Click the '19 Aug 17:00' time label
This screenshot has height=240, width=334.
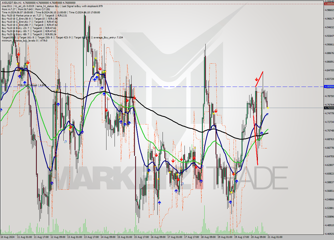pyautogui.click(x=242, y=237)
